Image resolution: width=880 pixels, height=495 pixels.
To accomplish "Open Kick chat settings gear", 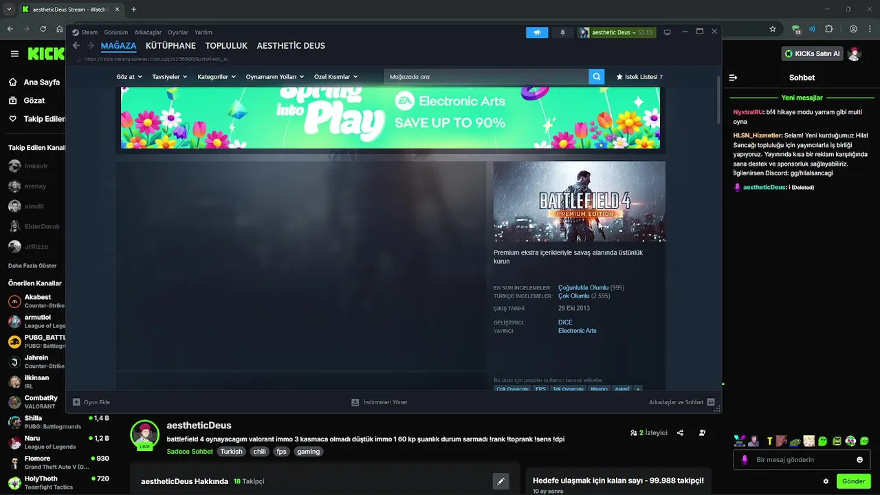I will (826, 481).
